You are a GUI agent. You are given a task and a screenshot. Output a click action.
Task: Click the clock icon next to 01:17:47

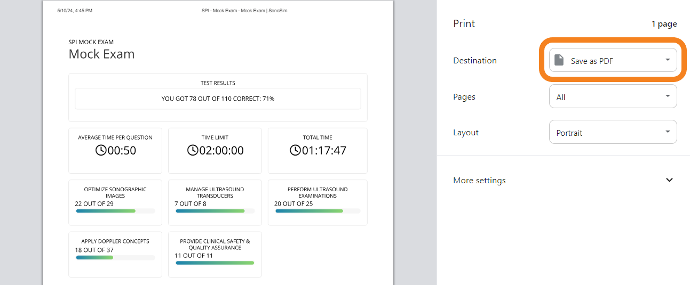[295, 150]
